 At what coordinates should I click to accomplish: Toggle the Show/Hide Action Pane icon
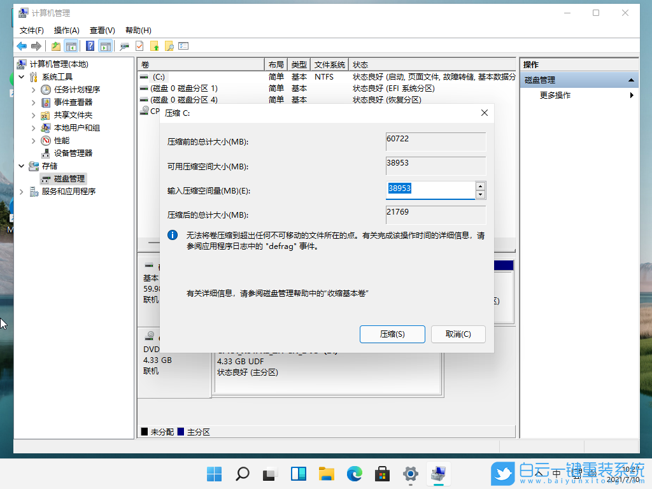pyautogui.click(x=104, y=46)
